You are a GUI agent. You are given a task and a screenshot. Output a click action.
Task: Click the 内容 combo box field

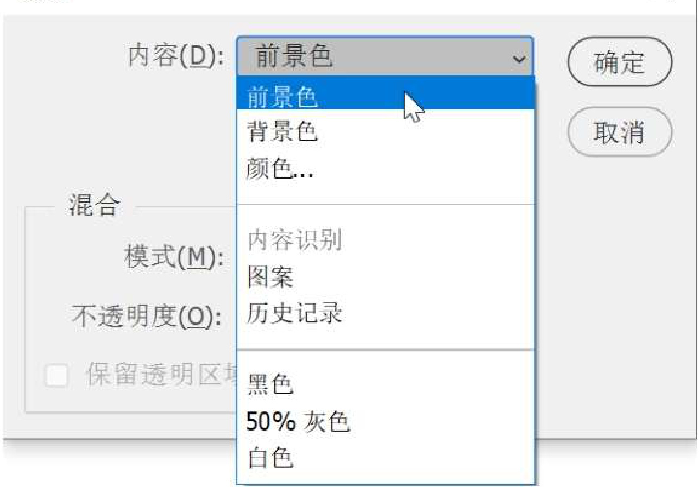[385, 56]
